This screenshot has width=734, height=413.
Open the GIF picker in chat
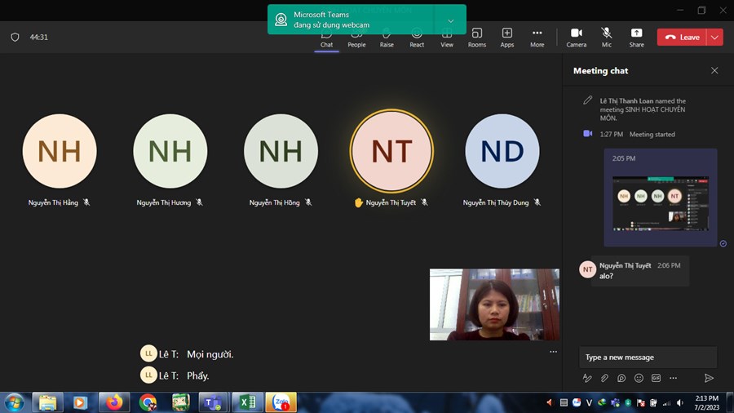pyautogui.click(x=656, y=378)
